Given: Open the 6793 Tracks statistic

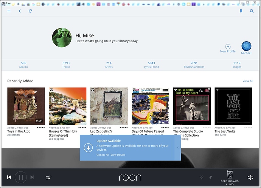Looking at the screenshot, I should (x=66, y=65).
